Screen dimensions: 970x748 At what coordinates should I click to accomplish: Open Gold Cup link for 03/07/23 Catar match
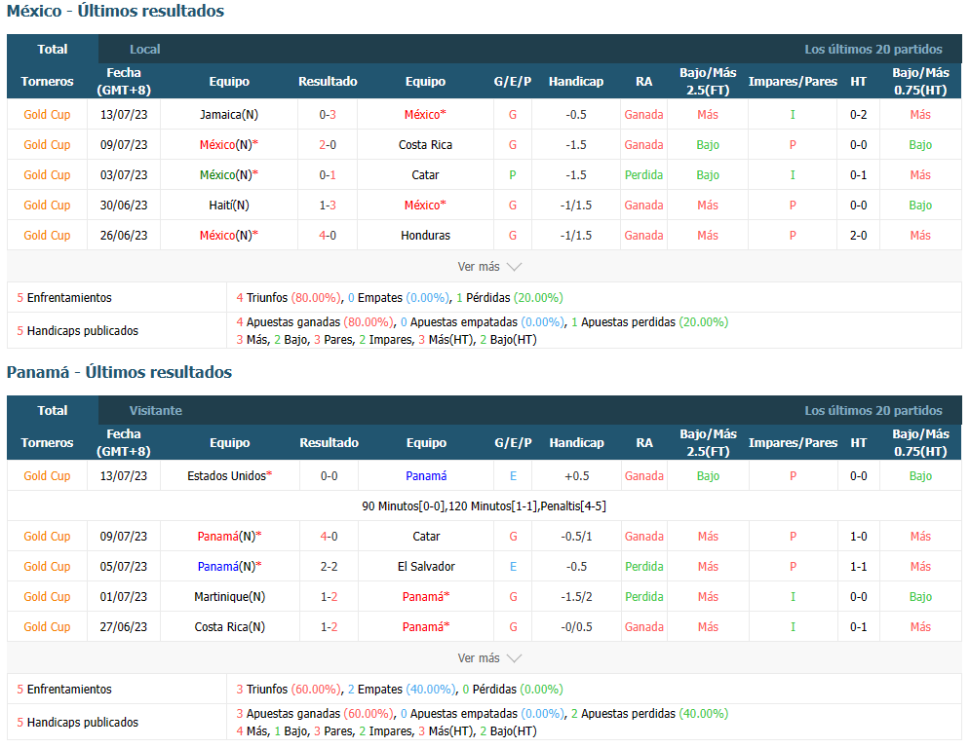click(x=47, y=175)
